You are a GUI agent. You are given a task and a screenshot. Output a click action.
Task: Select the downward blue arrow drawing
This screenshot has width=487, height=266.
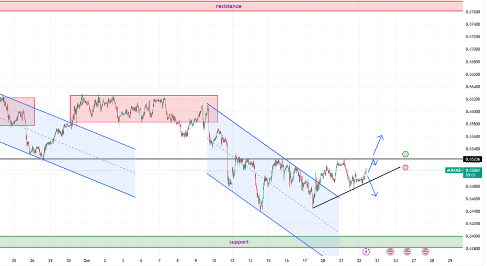click(x=372, y=186)
